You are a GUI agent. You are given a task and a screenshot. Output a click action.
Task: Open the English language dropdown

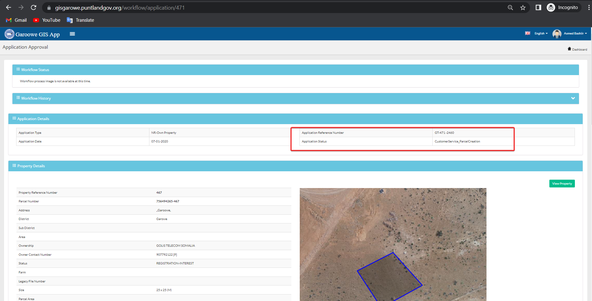541,34
